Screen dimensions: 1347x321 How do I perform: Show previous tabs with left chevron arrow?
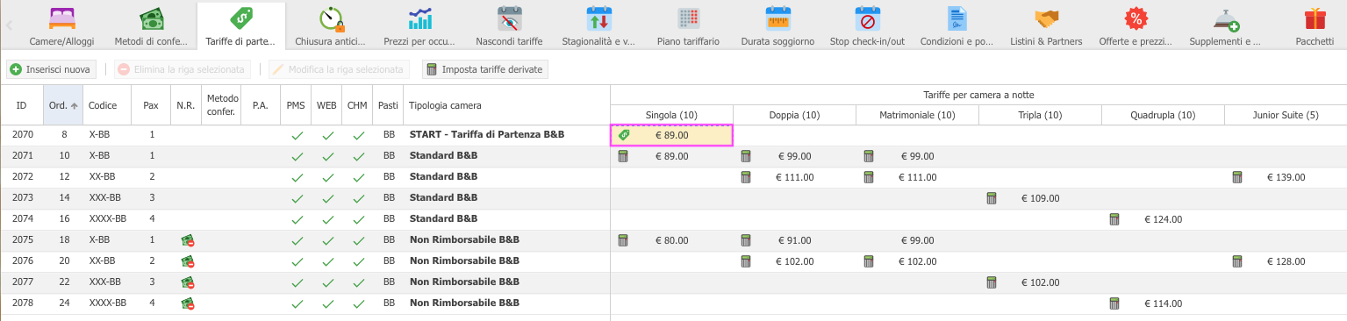click(9, 25)
